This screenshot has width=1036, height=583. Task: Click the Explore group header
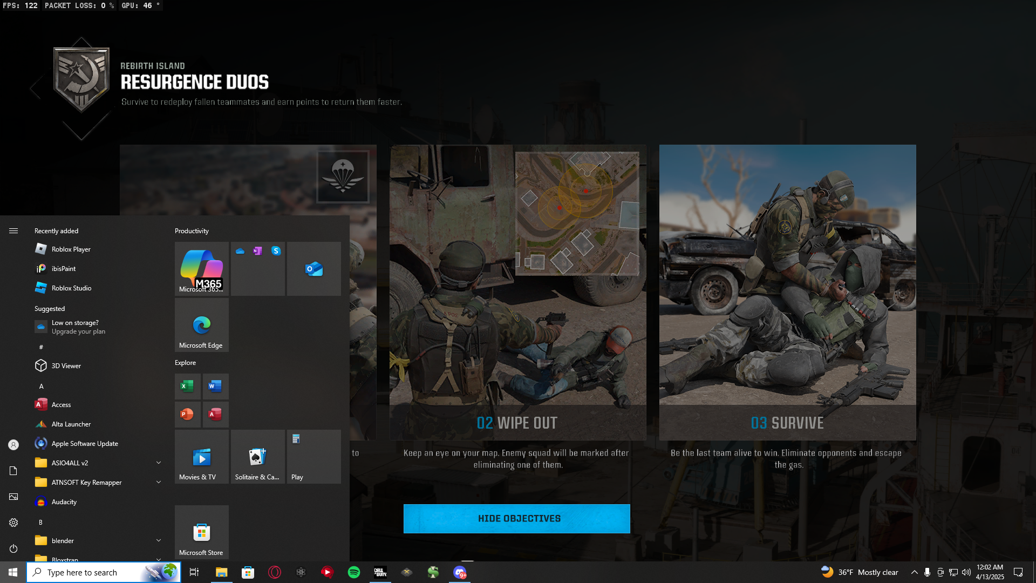coord(185,363)
